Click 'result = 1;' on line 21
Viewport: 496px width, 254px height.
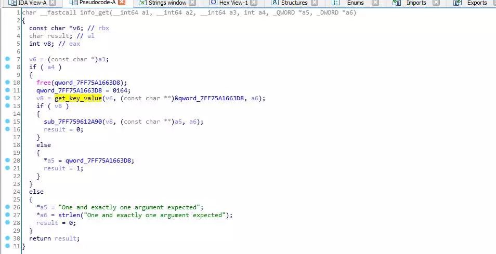[x=63, y=168]
